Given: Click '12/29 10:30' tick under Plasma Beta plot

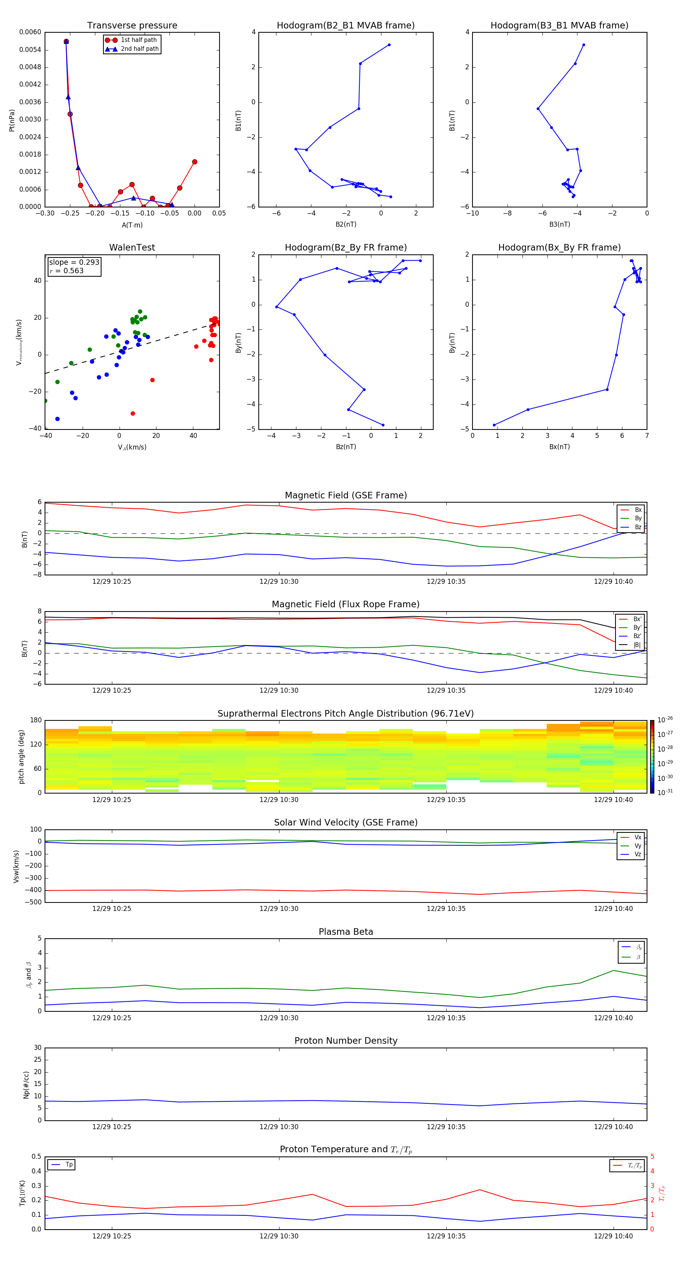Looking at the screenshot, I should tap(279, 1018).
